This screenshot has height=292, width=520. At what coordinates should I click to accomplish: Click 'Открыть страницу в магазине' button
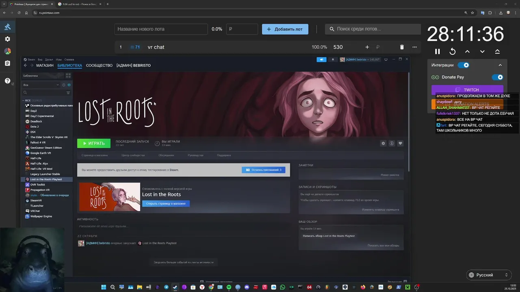pos(166,204)
